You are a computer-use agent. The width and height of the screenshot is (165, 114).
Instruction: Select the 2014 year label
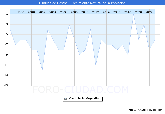pos(106,12)
